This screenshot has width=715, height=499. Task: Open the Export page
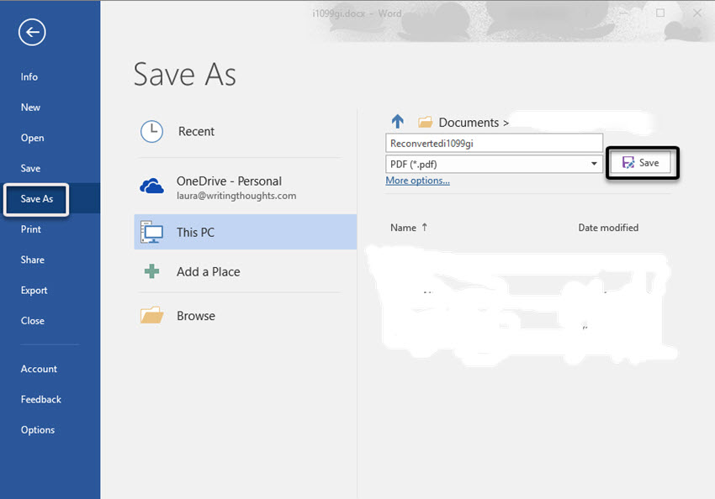[34, 291]
